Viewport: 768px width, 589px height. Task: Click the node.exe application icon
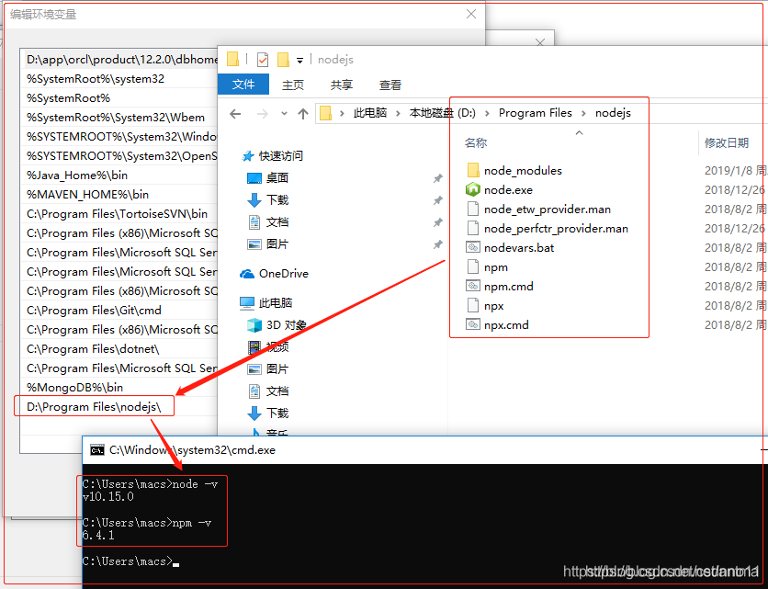(x=473, y=189)
